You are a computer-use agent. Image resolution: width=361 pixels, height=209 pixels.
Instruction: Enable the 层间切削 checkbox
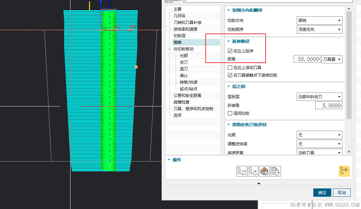click(230, 113)
